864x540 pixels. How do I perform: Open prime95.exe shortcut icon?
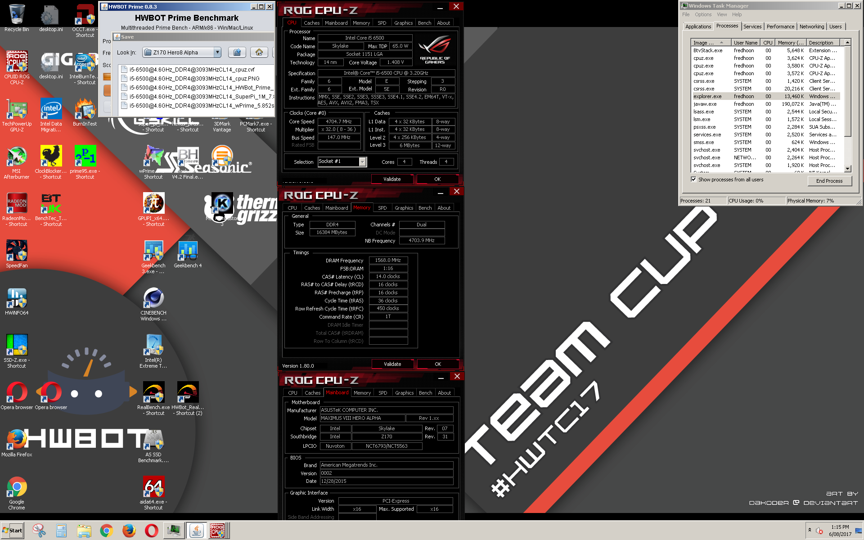click(x=85, y=162)
